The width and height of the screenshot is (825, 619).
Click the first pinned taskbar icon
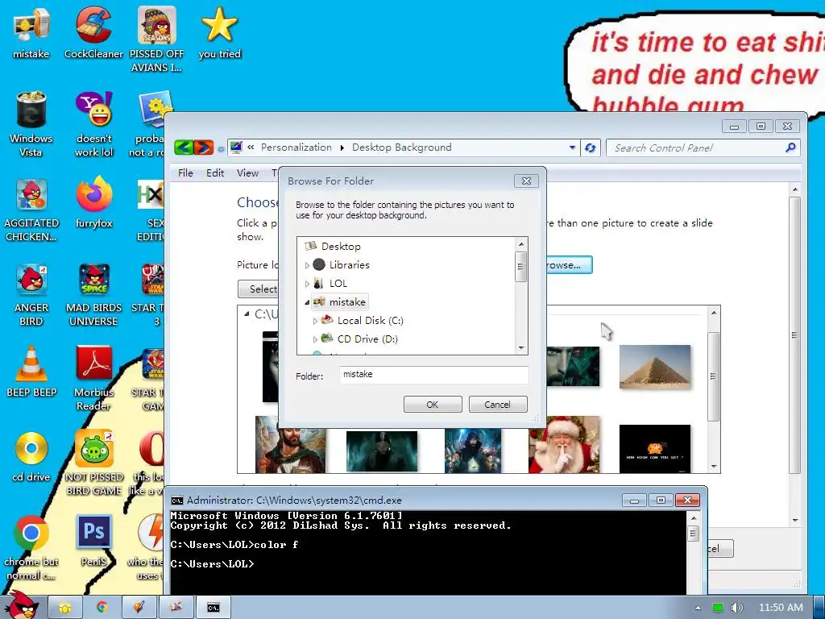tap(65, 608)
